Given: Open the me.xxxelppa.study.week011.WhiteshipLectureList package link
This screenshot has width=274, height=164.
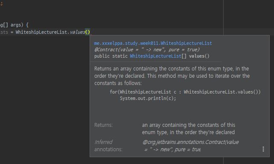Looking at the screenshot, I should (153, 43).
